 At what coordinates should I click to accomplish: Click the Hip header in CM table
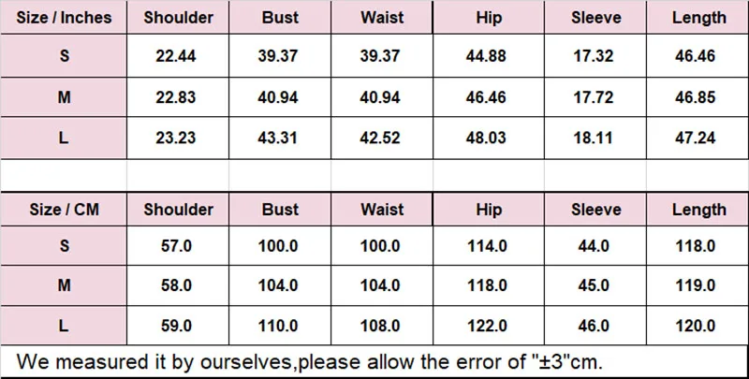click(489, 210)
